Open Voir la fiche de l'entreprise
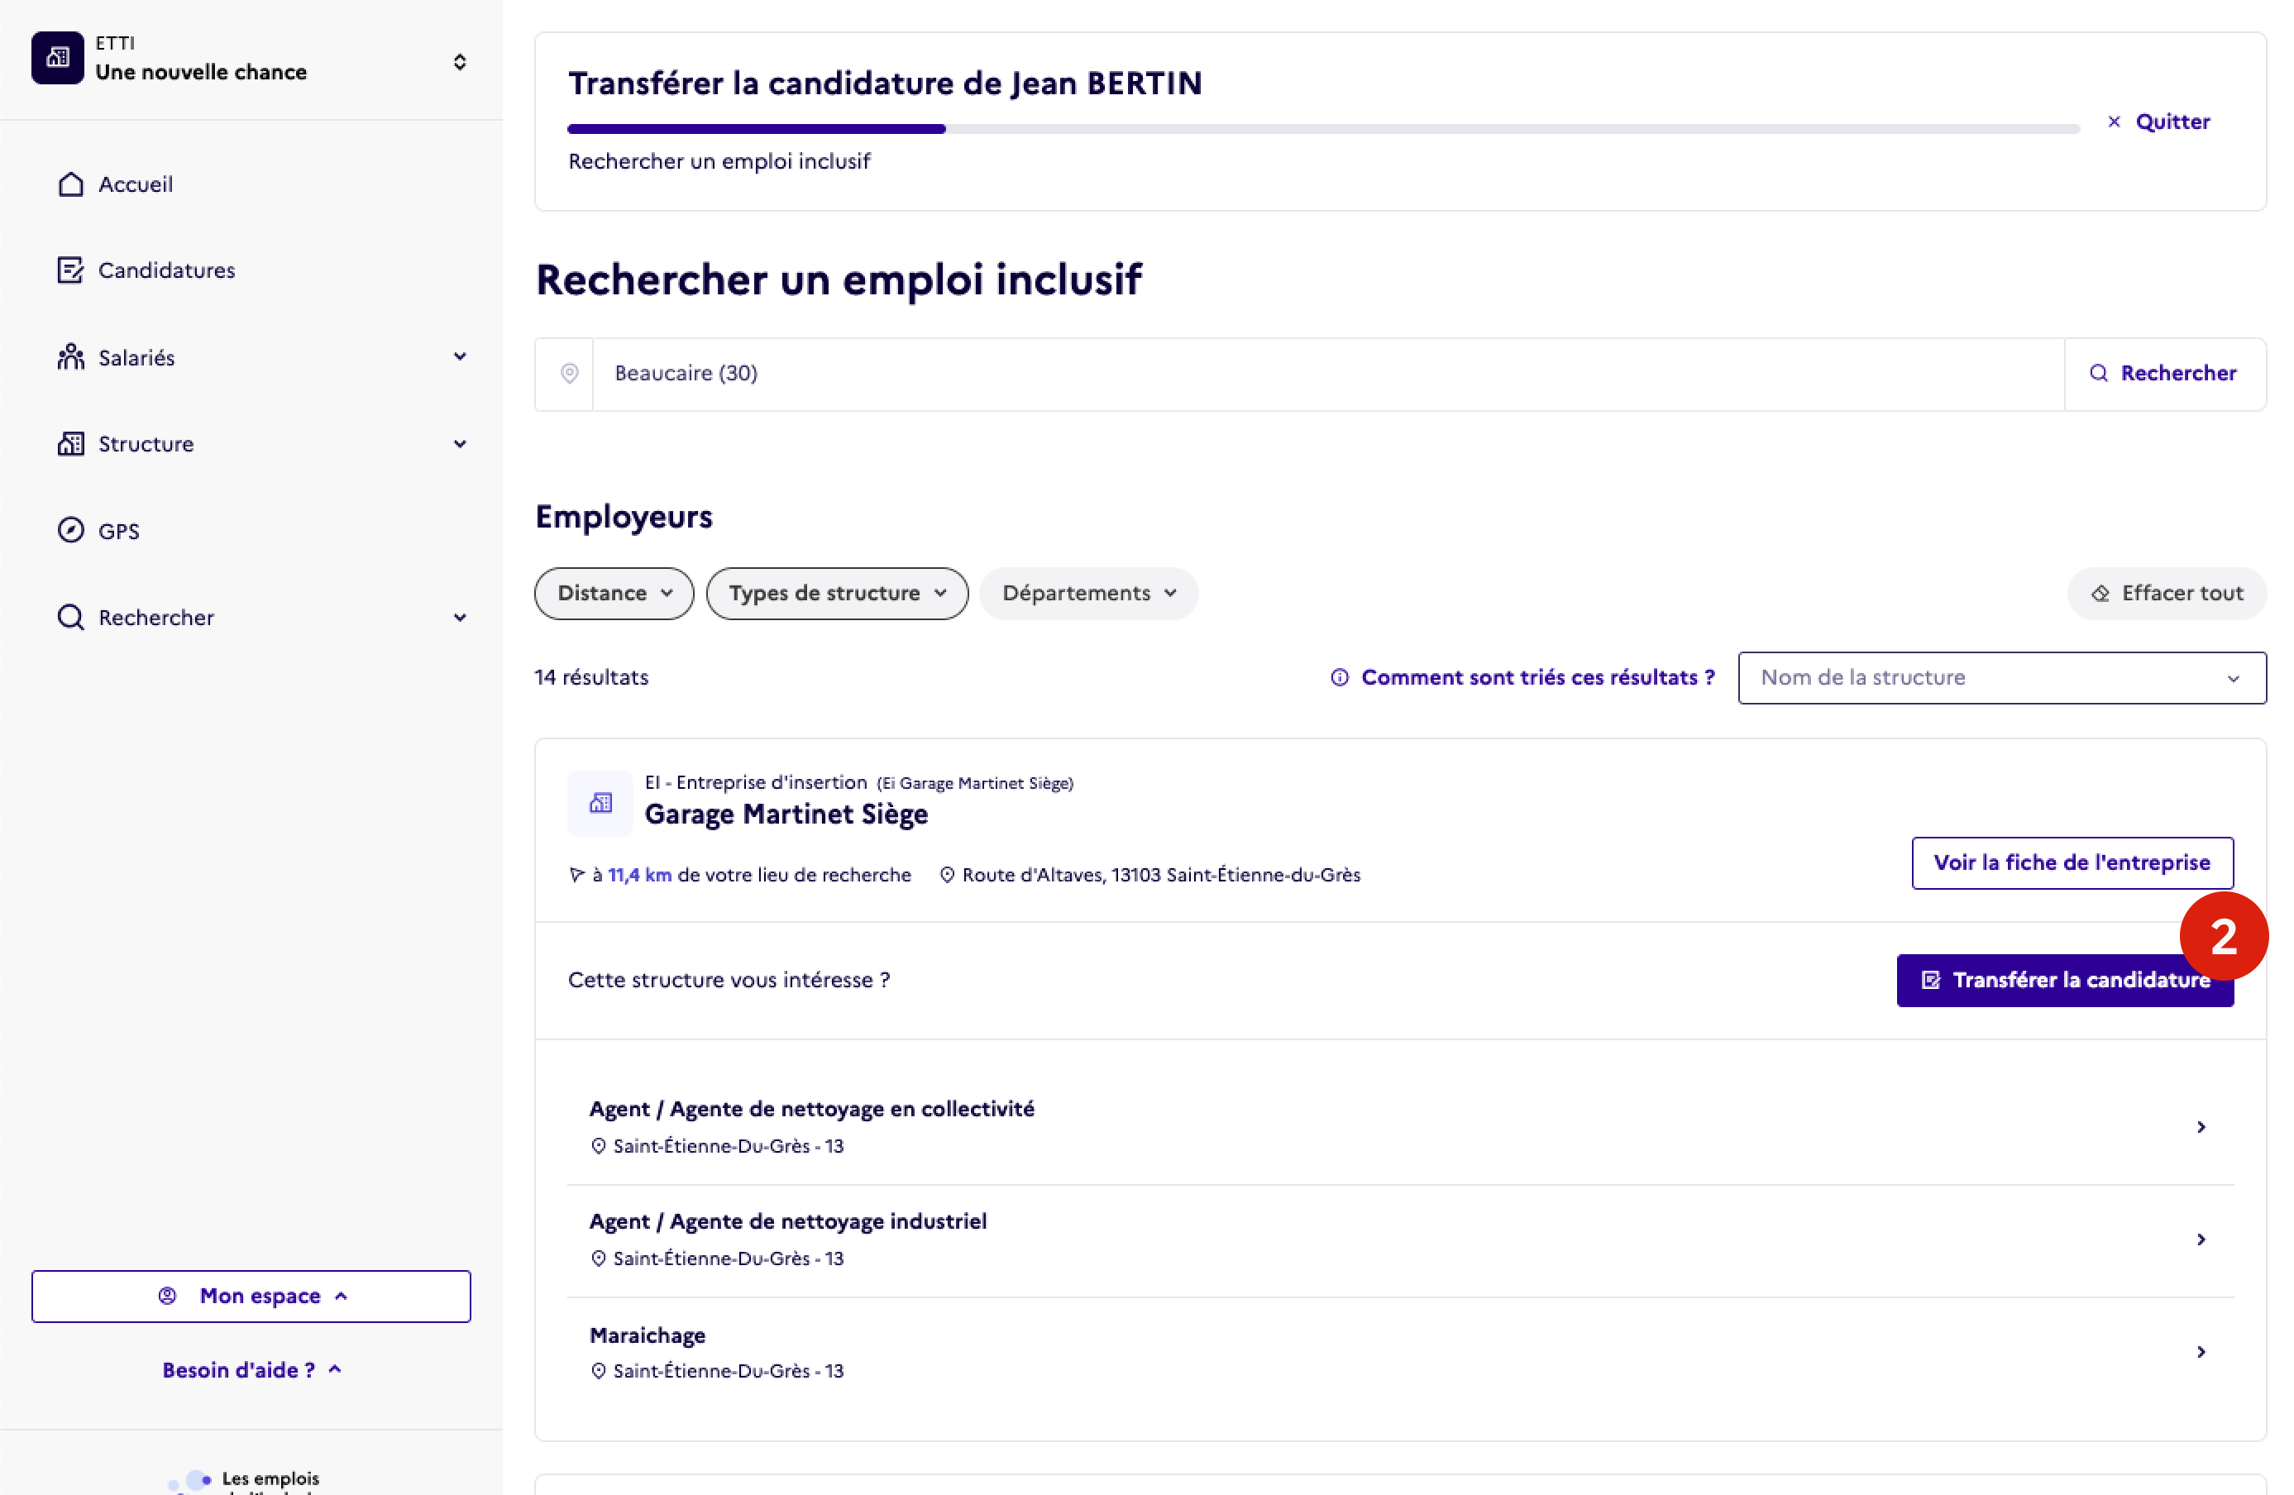The height and width of the screenshot is (1495, 2294). point(2072,862)
